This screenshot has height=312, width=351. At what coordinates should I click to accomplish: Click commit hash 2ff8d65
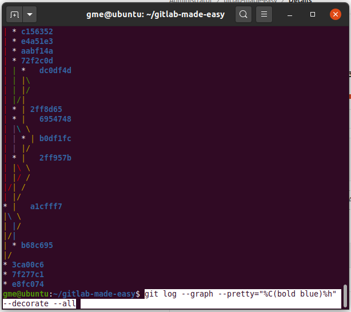click(x=46, y=109)
